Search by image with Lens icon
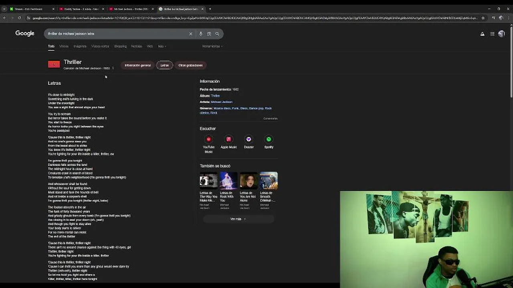513x288 pixels. click(x=209, y=34)
